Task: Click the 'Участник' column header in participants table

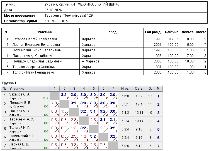Action: (45, 32)
